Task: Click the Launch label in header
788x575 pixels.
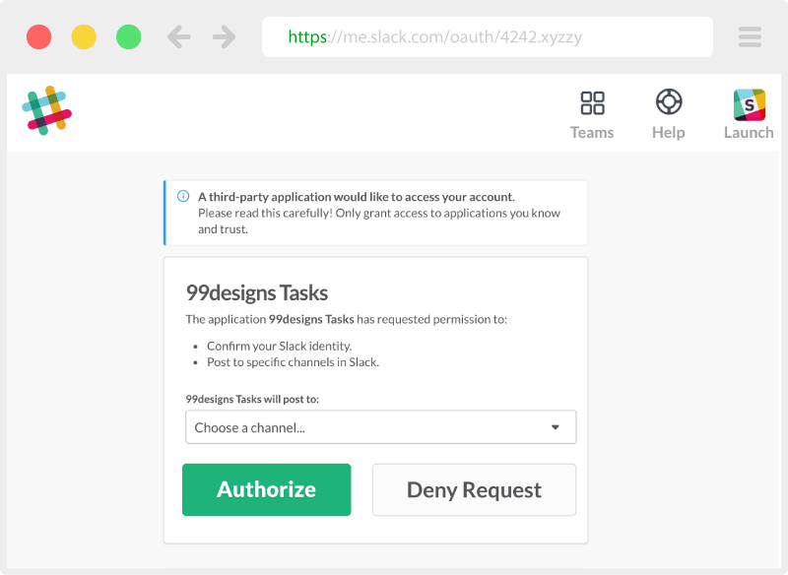Action: pyautogui.click(x=749, y=133)
